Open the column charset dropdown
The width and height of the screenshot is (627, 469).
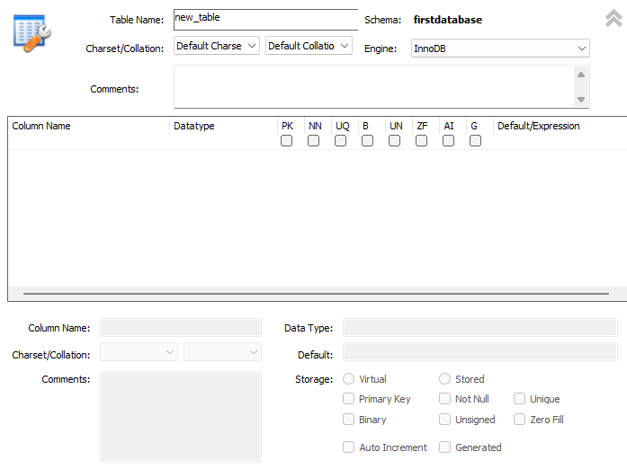click(139, 352)
